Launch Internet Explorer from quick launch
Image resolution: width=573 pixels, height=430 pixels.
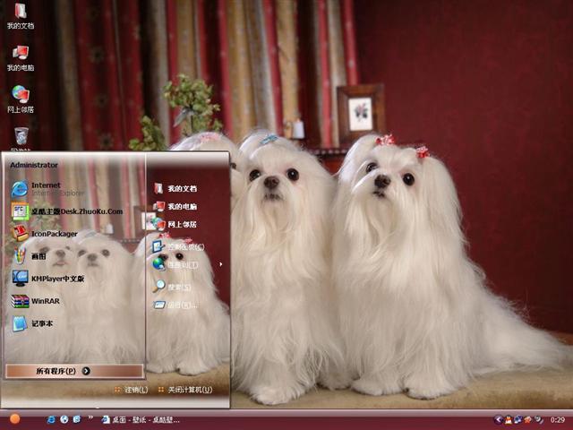51,419
